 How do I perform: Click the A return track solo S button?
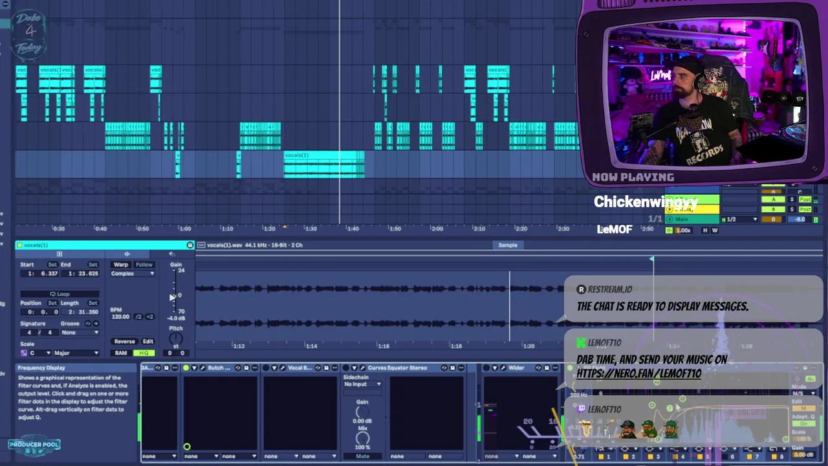792,199
